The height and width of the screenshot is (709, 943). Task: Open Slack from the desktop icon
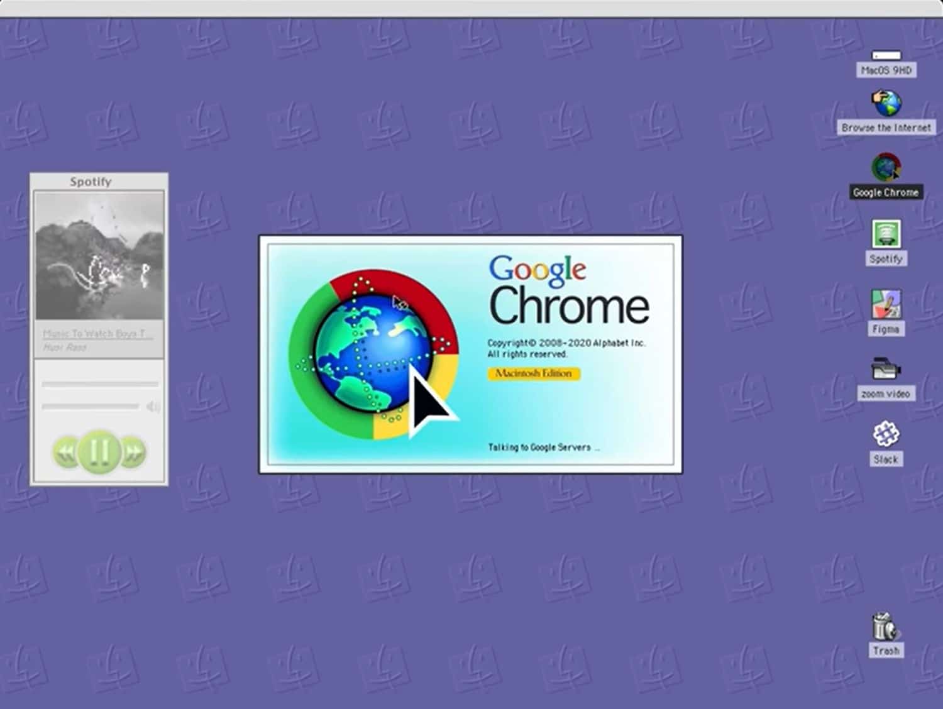pyautogui.click(x=885, y=434)
